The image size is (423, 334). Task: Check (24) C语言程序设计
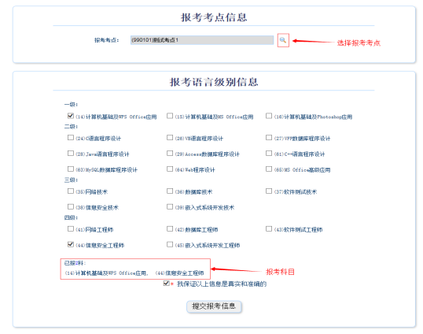pyautogui.click(x=71, y=138)
